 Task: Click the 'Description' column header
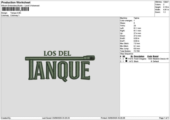(x=139, y=56)
